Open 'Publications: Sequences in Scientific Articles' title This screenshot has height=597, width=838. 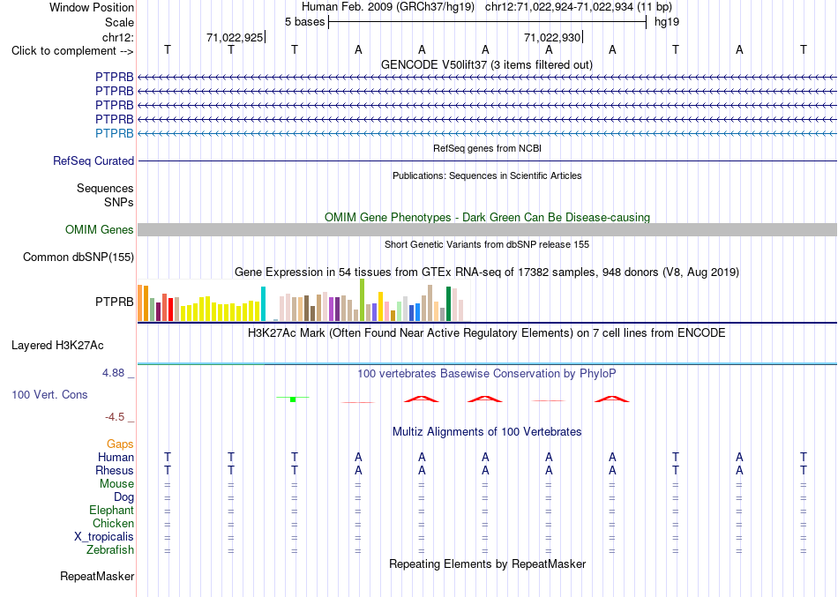click(x=487, y=175)
